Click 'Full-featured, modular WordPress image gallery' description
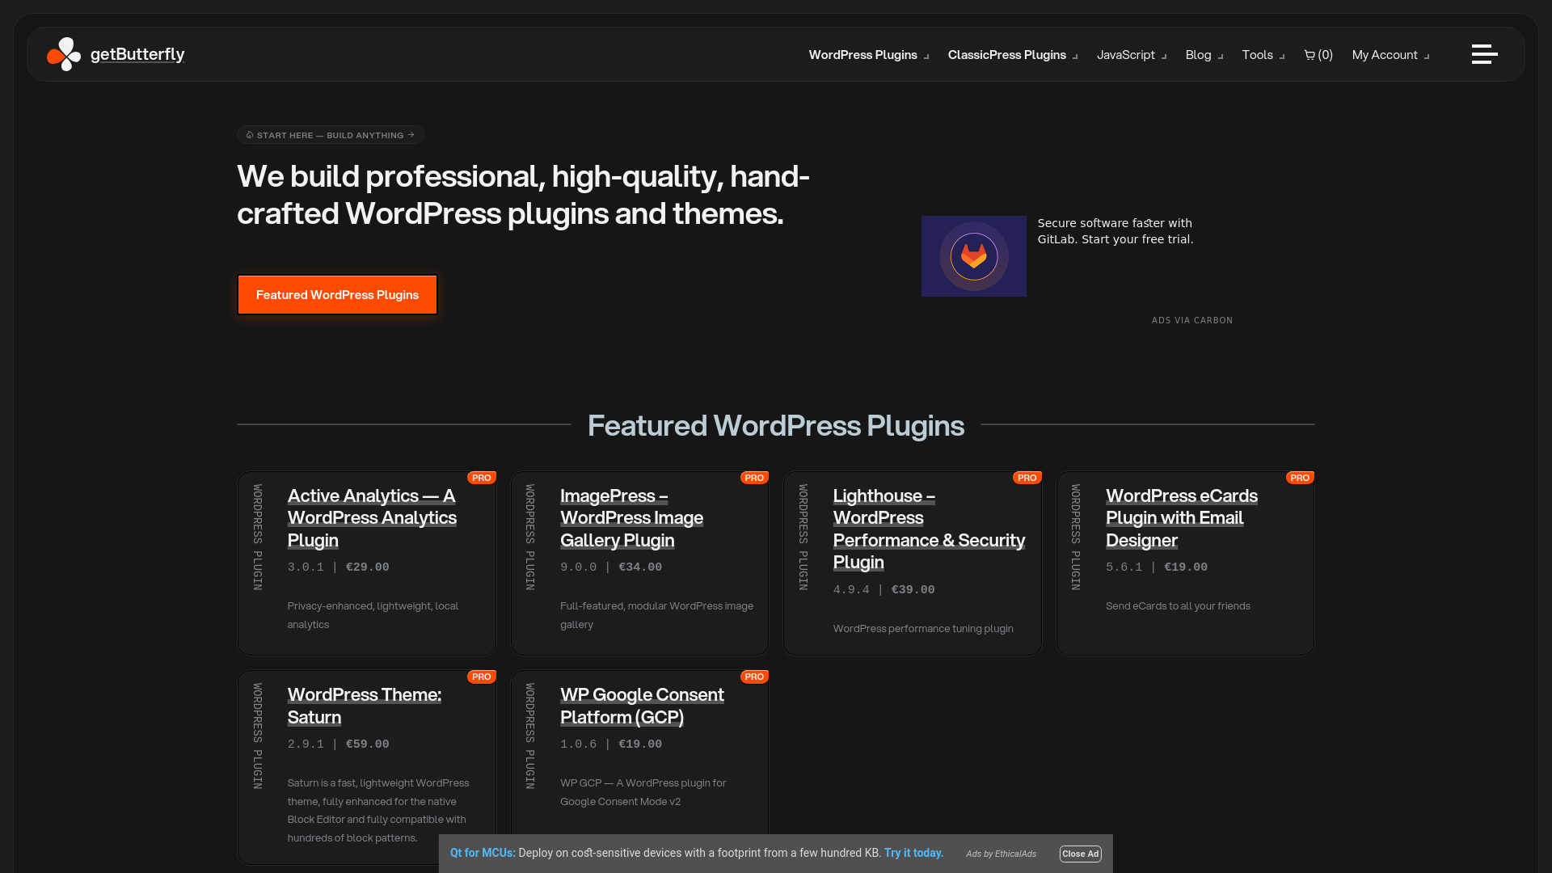The image size is (1552, 873). [656, 615]
